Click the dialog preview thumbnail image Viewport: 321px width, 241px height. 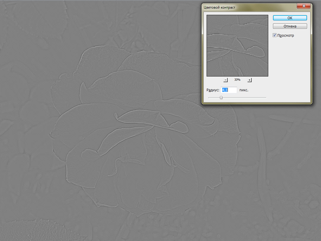(x=237, y=46)
